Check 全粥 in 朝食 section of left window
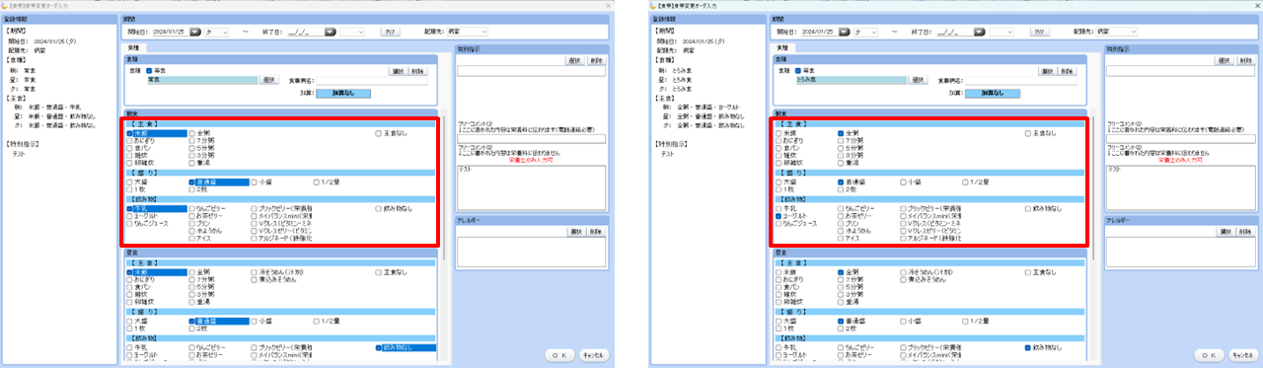1263x368 pixels. pyautogui.click(x=192, y=132)
